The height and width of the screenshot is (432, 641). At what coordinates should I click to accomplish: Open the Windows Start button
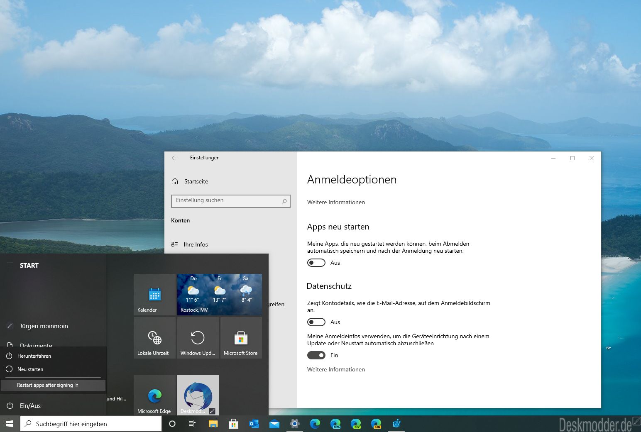[10, 424]
